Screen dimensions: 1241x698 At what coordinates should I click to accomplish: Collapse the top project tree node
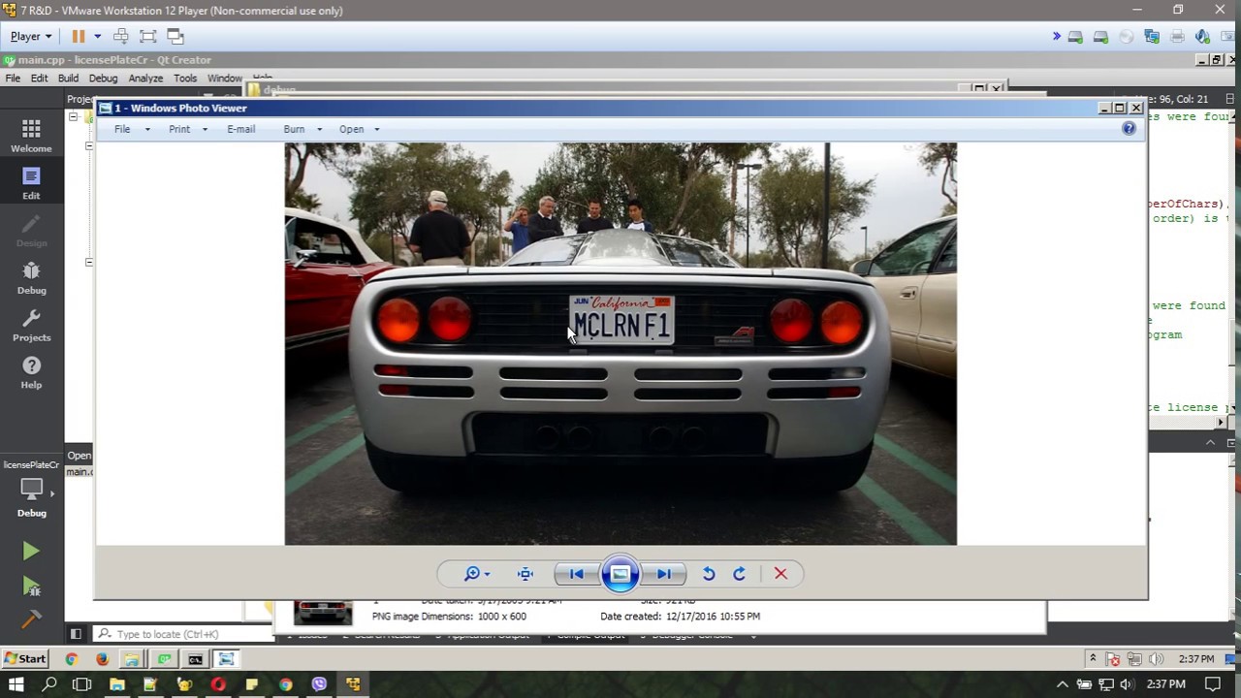coord(73,116)
